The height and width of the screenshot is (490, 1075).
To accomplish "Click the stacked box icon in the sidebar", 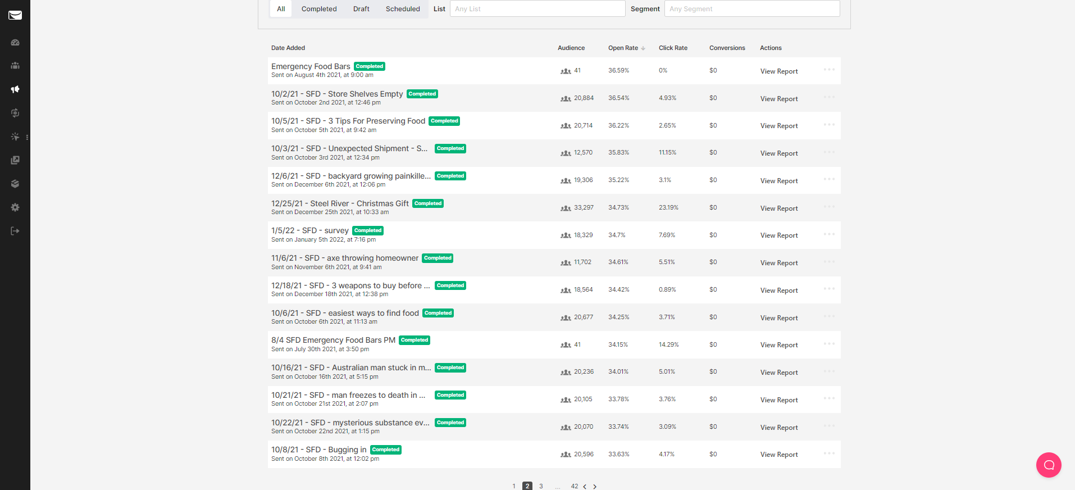I will click(15, 184).
